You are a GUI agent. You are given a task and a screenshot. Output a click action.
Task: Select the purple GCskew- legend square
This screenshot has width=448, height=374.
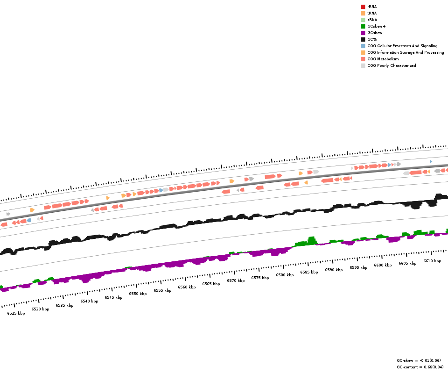363,33
